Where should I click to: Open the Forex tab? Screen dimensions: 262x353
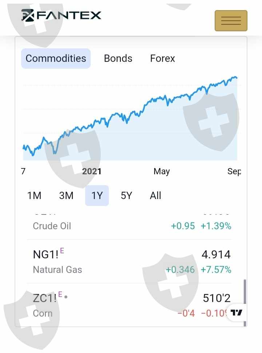click(162, 59)
